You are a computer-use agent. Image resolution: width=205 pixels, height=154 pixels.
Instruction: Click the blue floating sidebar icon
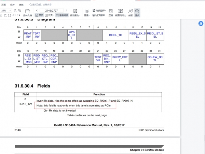pyautogui.click(x=202, y=23)
